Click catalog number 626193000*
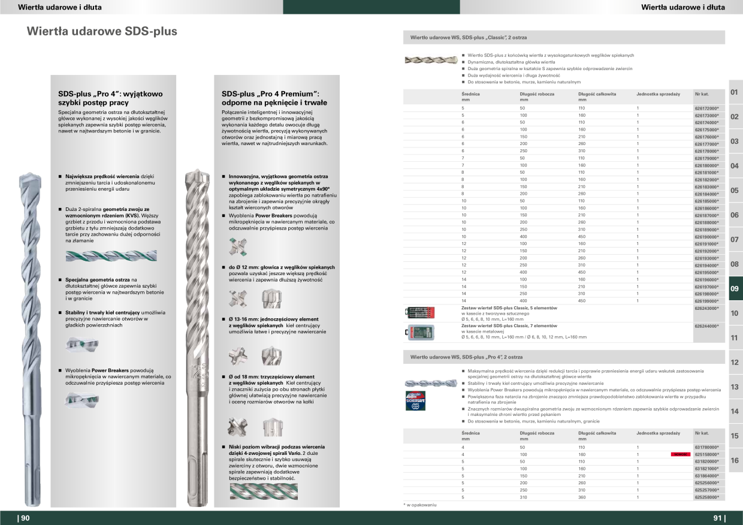Viewport: 743px width, 525px height. click(706, 258)
